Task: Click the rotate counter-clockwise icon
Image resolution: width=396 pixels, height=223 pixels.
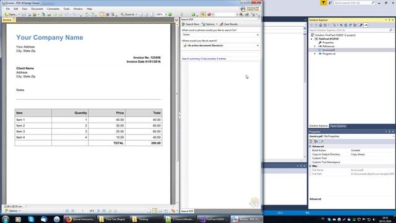Action: [87, 15]
